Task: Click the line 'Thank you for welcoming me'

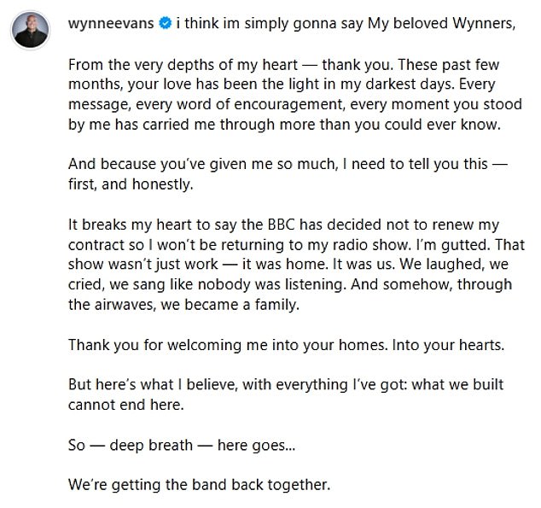Action: point(286,345)
